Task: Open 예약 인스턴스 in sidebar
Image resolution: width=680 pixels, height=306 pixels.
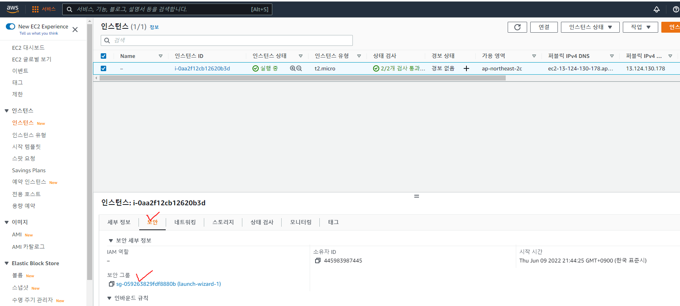Action: coord(29,182)
